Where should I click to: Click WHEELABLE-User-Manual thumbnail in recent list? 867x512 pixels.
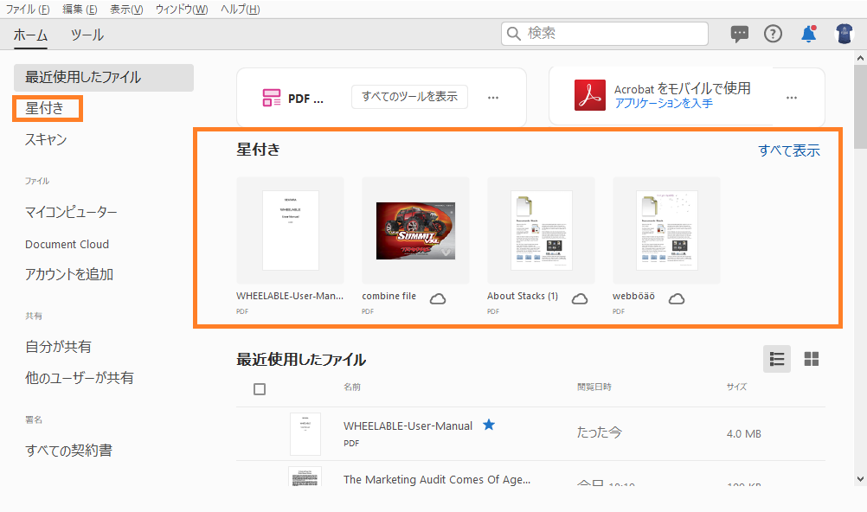coord(305,434)
